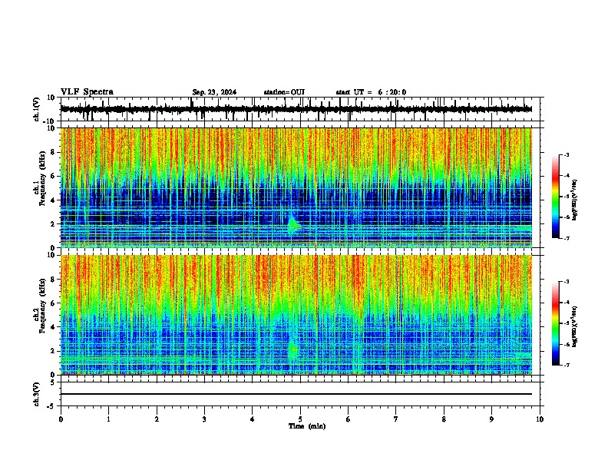Click the ch.2 color bar log(PSD) label

(x=575, y=327)
